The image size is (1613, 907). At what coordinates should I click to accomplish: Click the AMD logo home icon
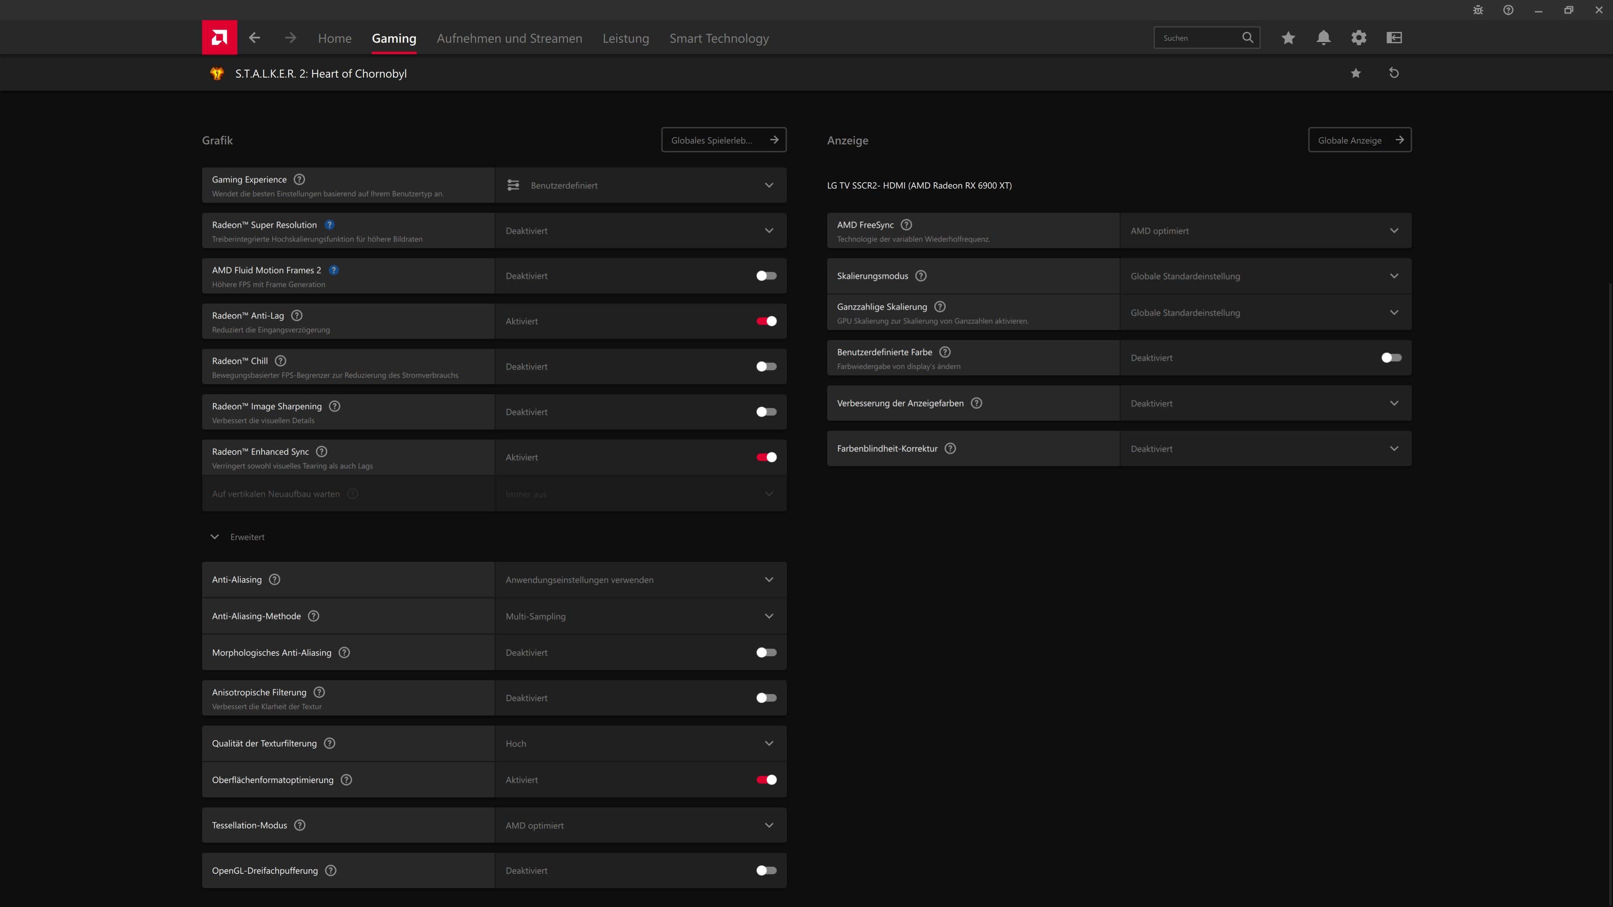pyautogui.click(x=219, y=37)
